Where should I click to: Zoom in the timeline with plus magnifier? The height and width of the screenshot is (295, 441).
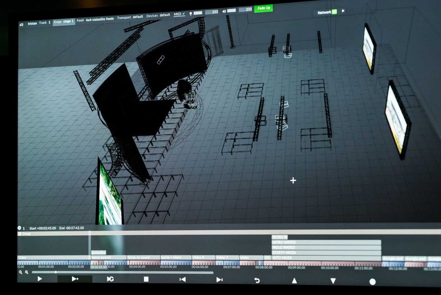tap(27, 272)
